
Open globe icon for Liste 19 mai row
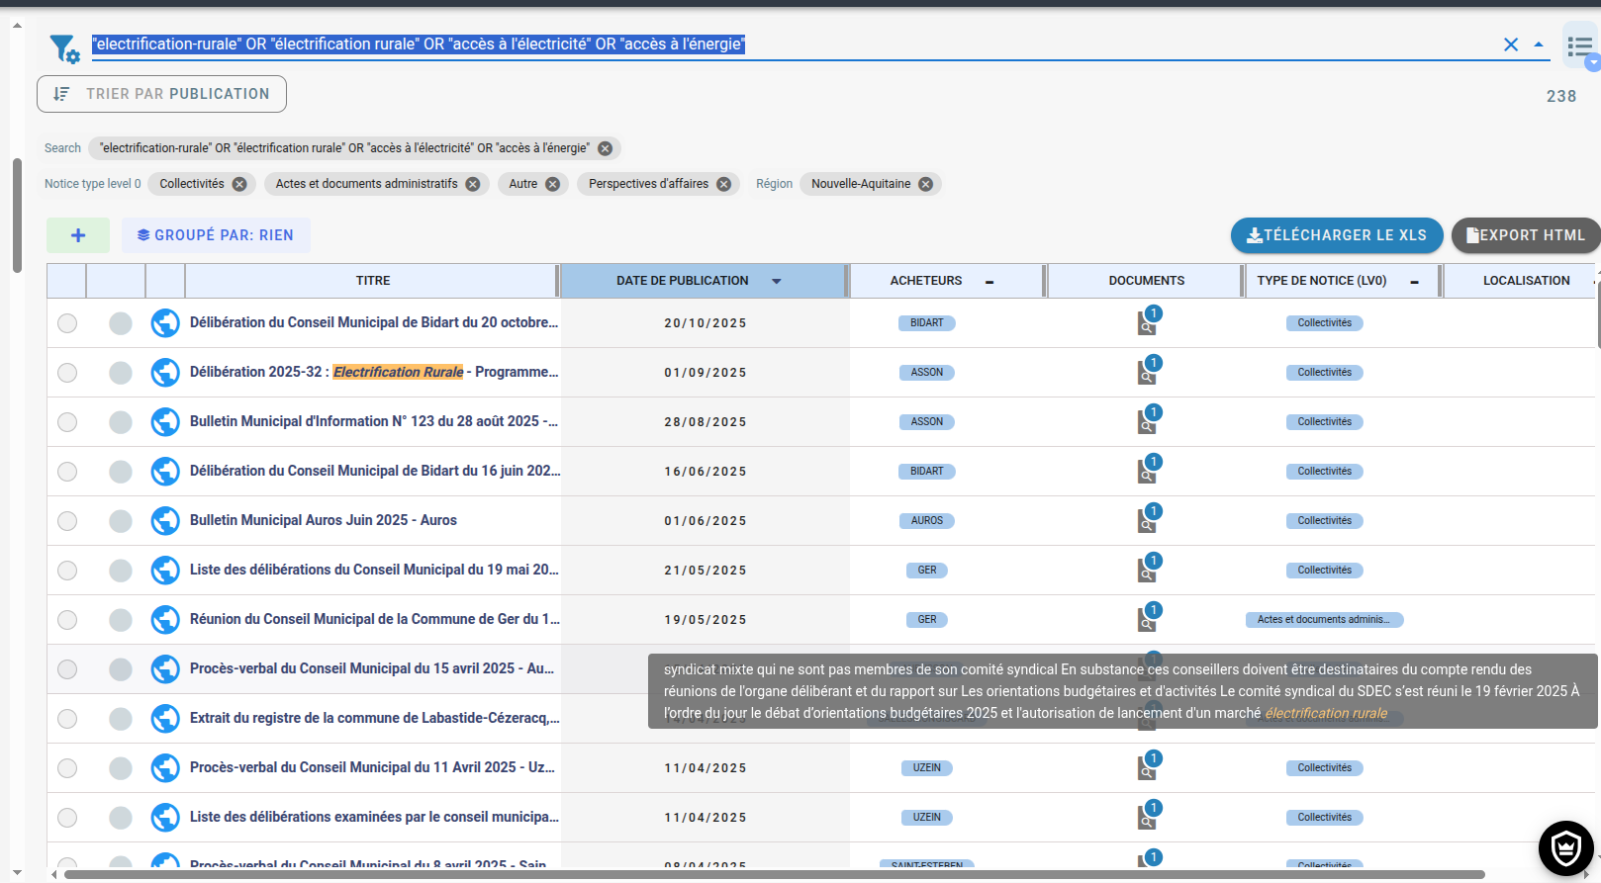click(x=165, y=571)
